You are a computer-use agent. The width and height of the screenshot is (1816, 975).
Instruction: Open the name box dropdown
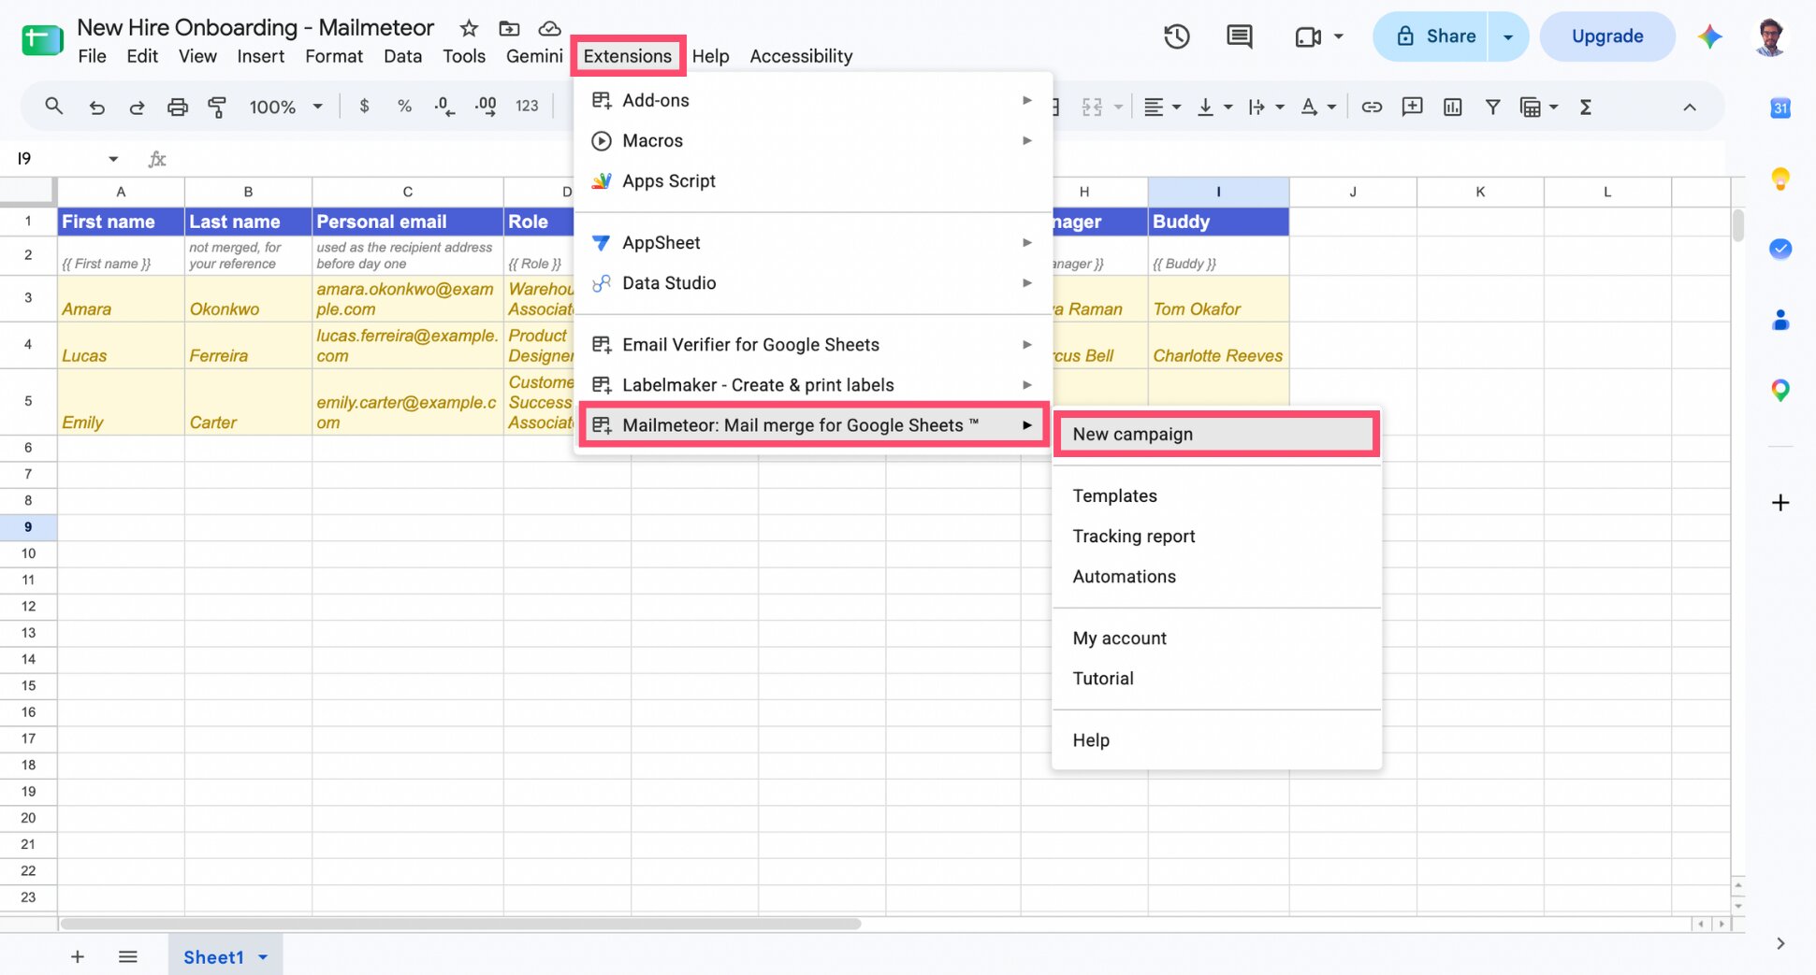click(113, 159)
